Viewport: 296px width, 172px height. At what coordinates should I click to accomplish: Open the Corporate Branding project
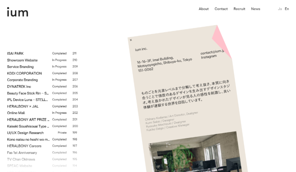coord(23,80)
